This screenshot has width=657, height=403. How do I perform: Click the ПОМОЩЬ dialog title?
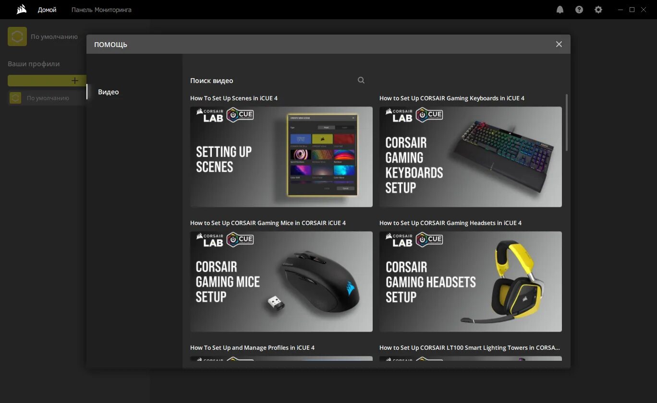(x=110, y=45)
